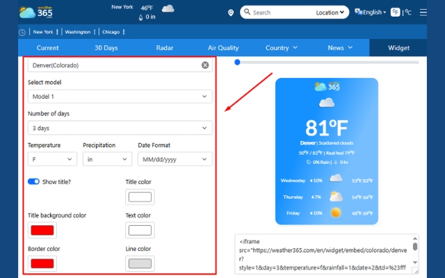Go to the Current tab

(48, 48)
